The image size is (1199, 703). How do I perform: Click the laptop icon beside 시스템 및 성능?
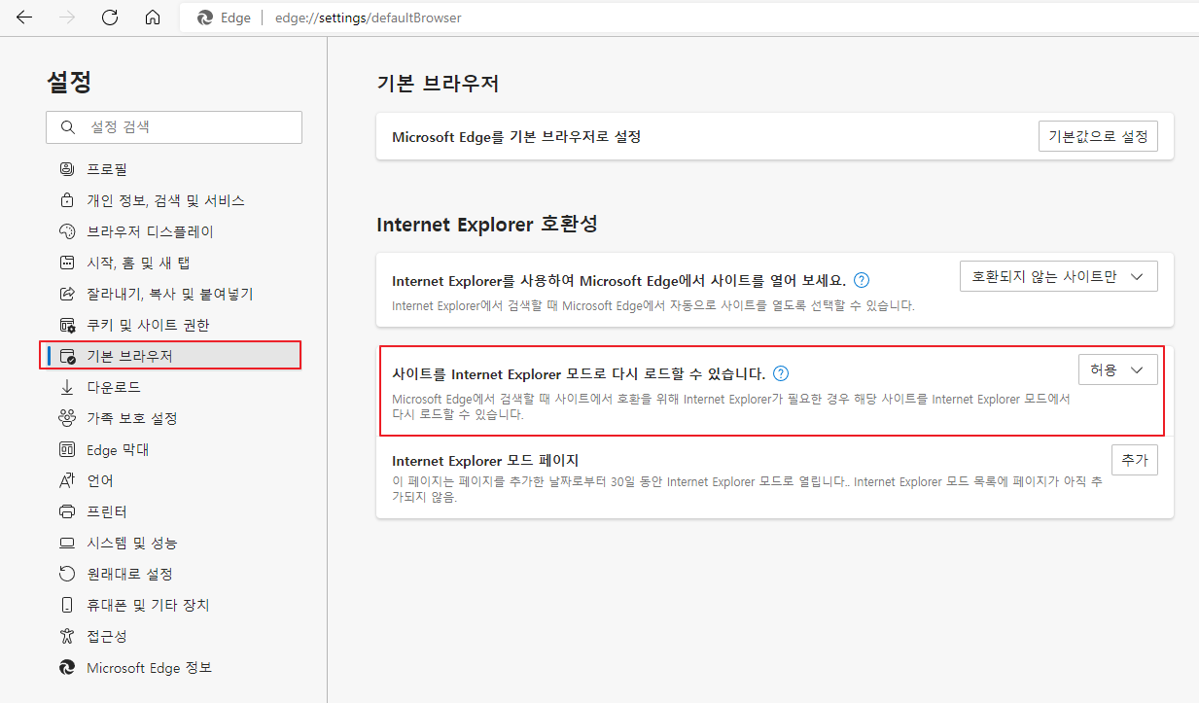67,543
